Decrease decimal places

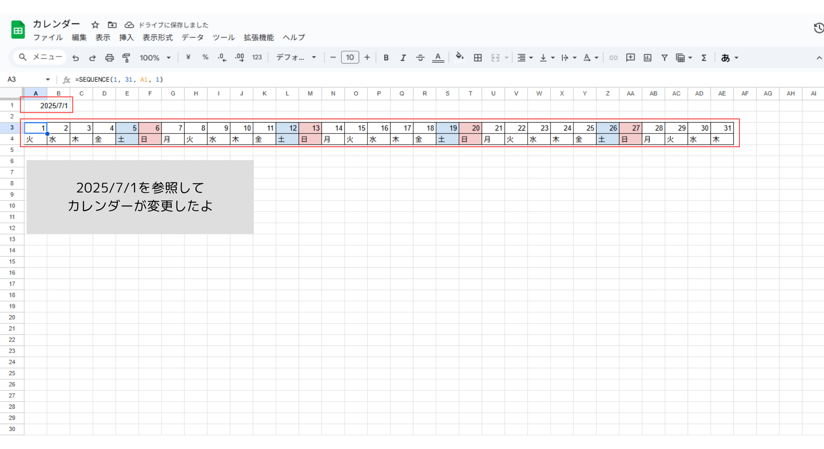[222, 57]
